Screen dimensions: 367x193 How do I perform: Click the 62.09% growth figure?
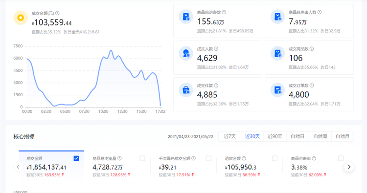coord(316,175)
